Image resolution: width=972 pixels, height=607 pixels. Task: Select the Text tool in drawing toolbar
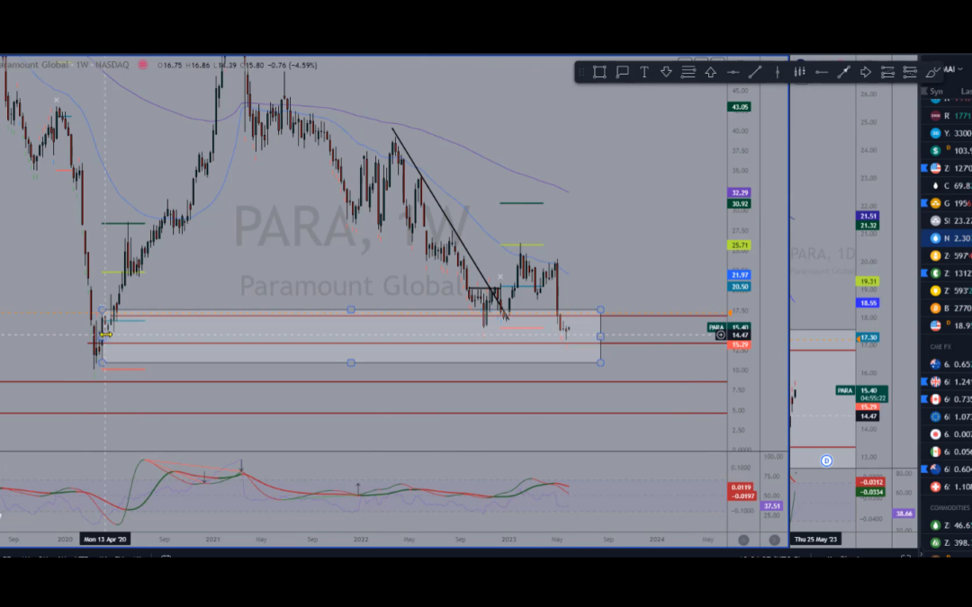(644, 73)
